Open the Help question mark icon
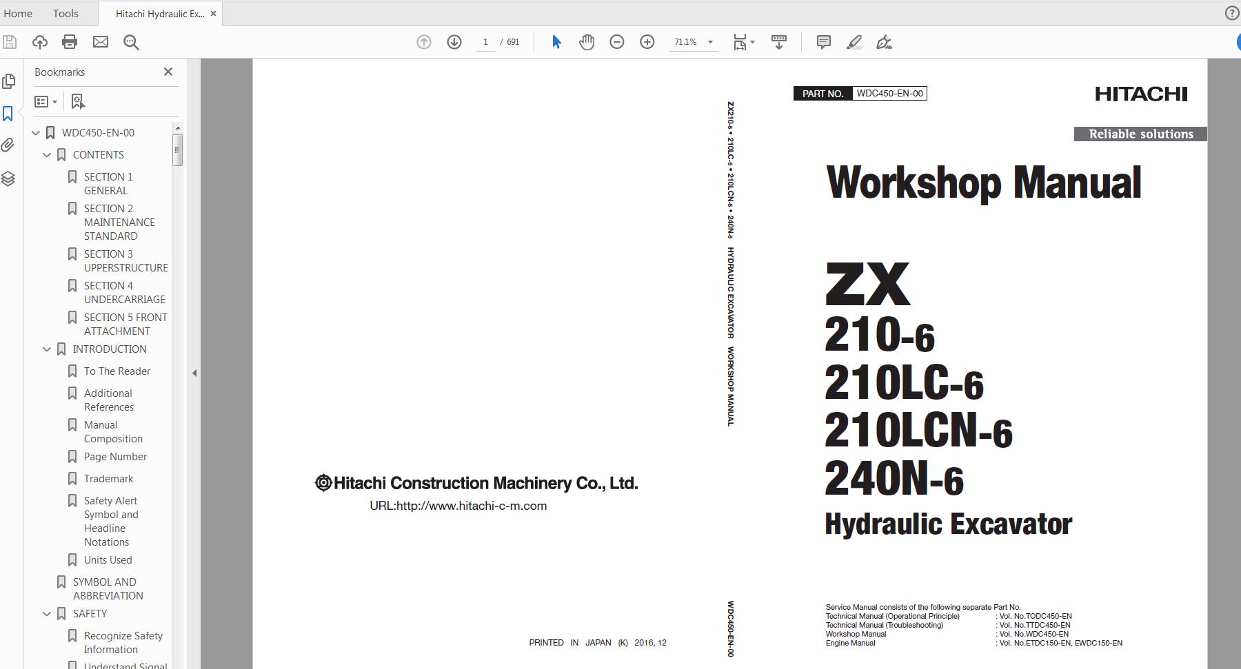This screenshot has height=669, width=1241. point(1231,13)
